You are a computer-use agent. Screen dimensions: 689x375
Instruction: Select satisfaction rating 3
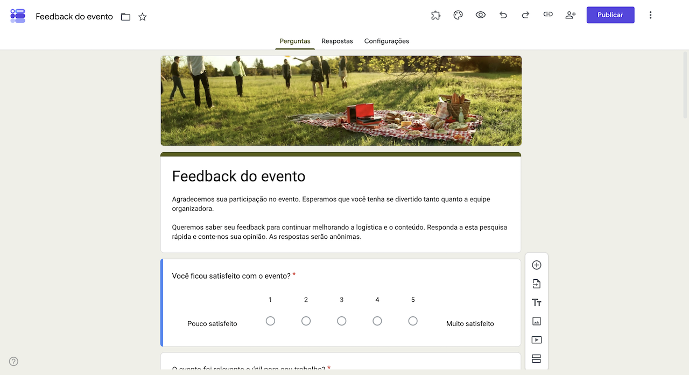[x=342, y=321]
